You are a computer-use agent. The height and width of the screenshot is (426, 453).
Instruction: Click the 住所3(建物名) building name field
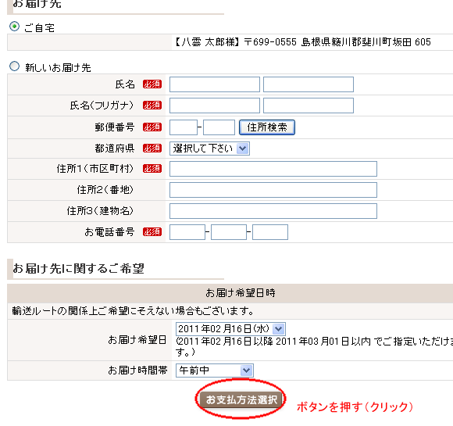(273, 211)
